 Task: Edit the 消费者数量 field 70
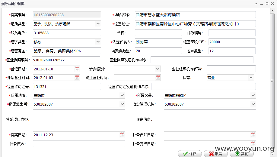(158, 51)
